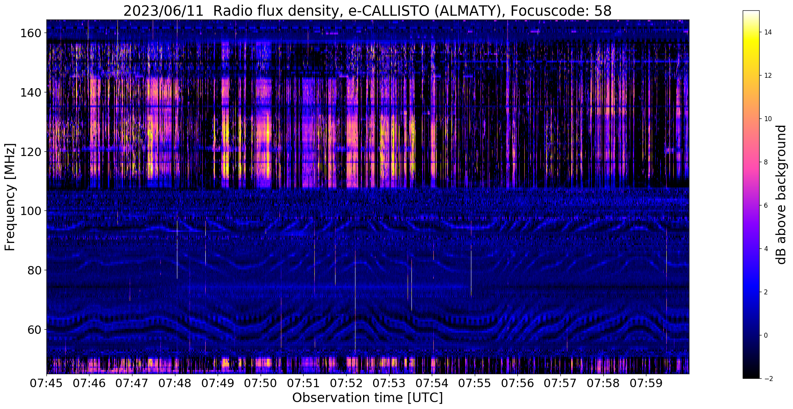Click the 80 frequency tick label
The image size is (793, 409).
(x=35, y=270)
